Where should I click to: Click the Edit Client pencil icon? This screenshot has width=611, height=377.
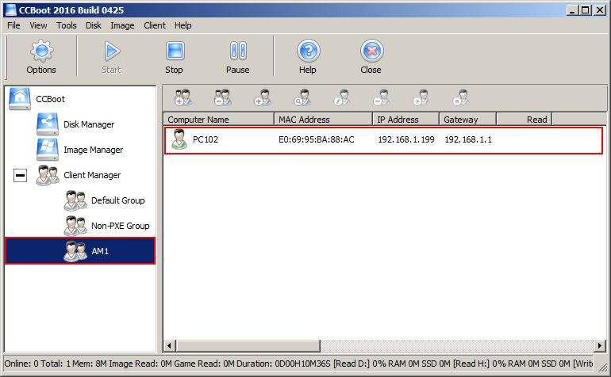tap(342, 97)
